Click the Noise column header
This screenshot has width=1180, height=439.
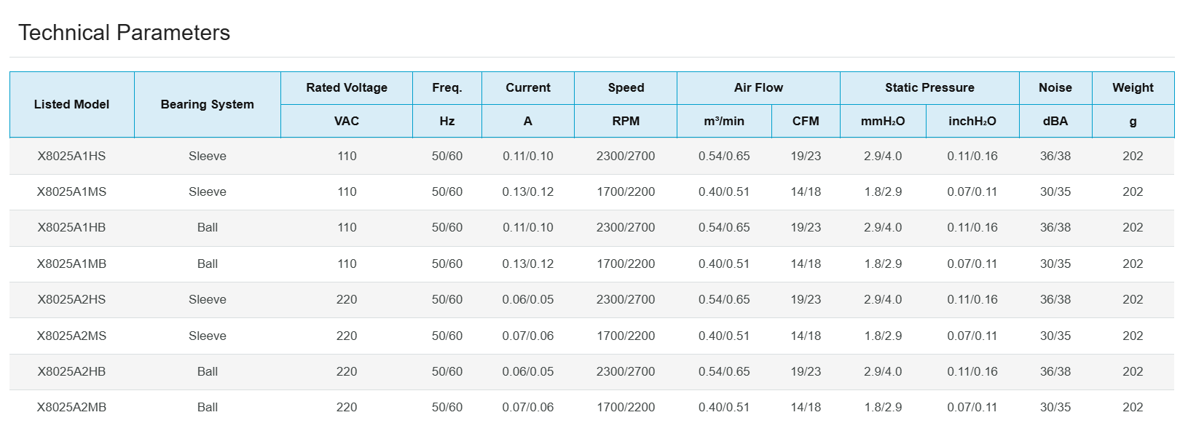click(x=1055, y=87)
